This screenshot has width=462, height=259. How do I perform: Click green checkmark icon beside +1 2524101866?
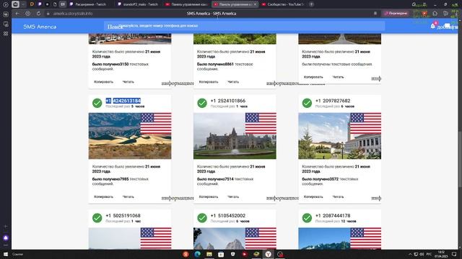[202, 103]
